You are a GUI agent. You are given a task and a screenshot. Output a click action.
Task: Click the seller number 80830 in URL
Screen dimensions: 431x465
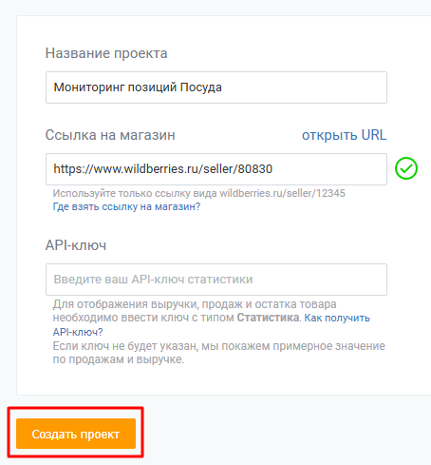pos(255,169)
